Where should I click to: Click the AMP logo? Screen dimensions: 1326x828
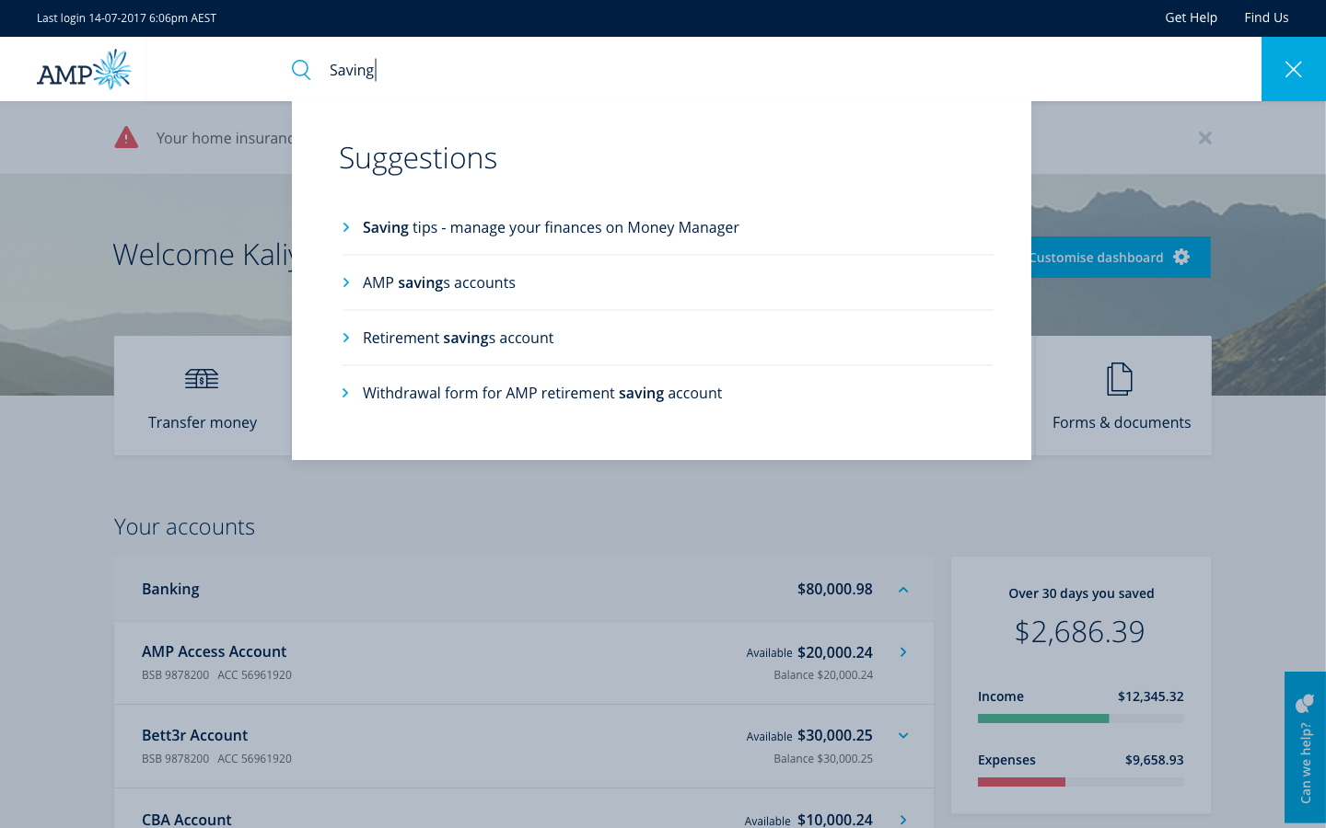84,70
